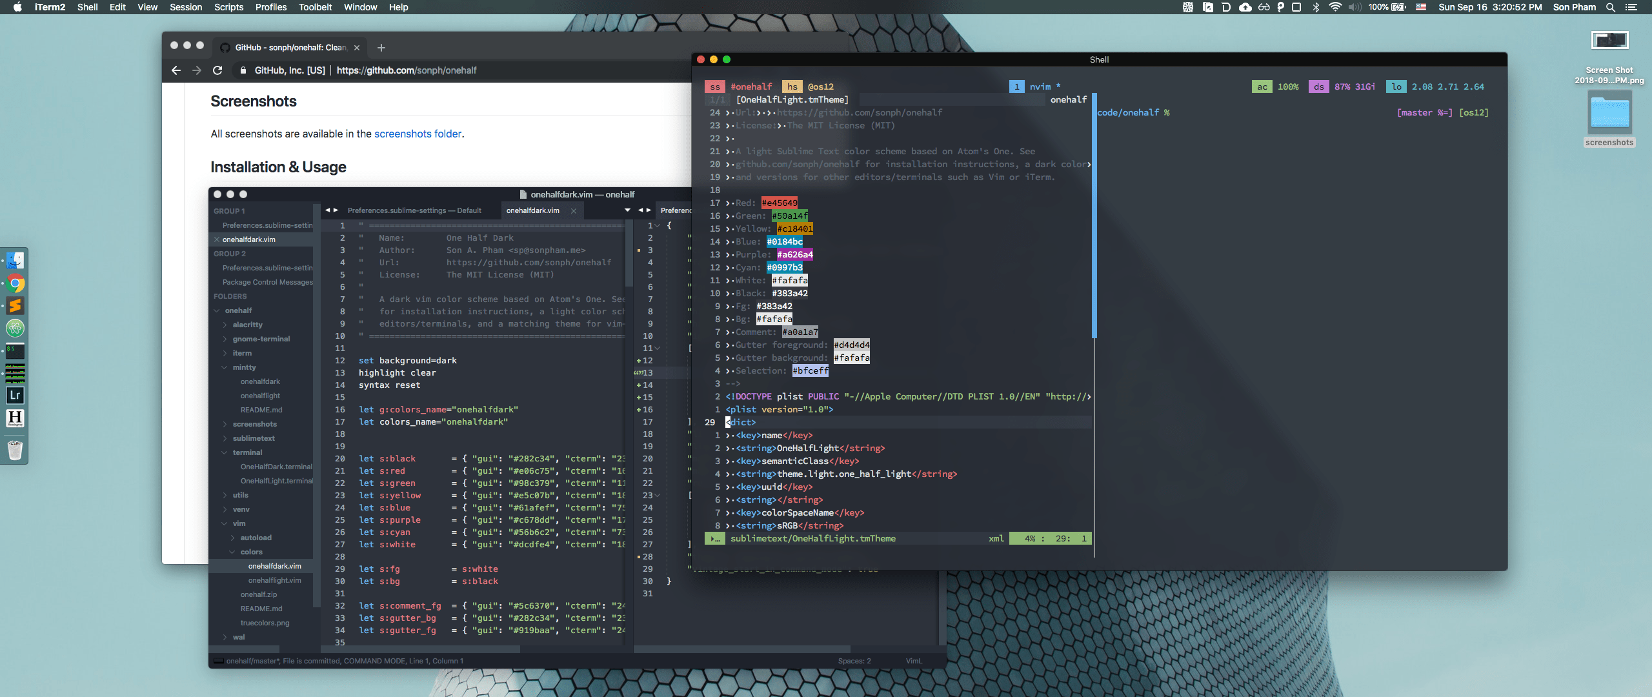Click the syntax highlighting mode 'xml' in status bar

click(991, 538)
